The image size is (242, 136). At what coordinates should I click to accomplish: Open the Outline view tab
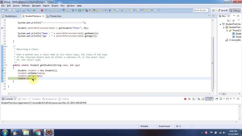64,99
